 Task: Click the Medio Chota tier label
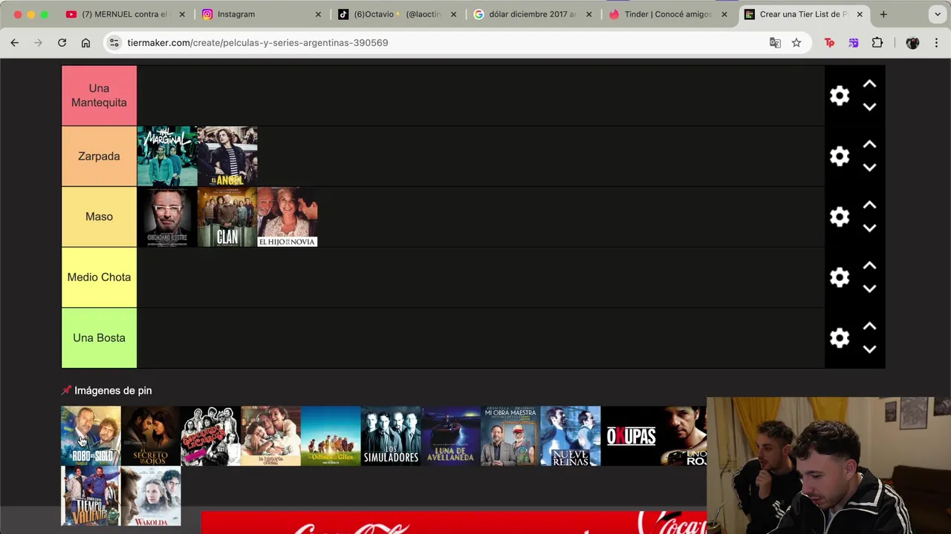(99, 277)
